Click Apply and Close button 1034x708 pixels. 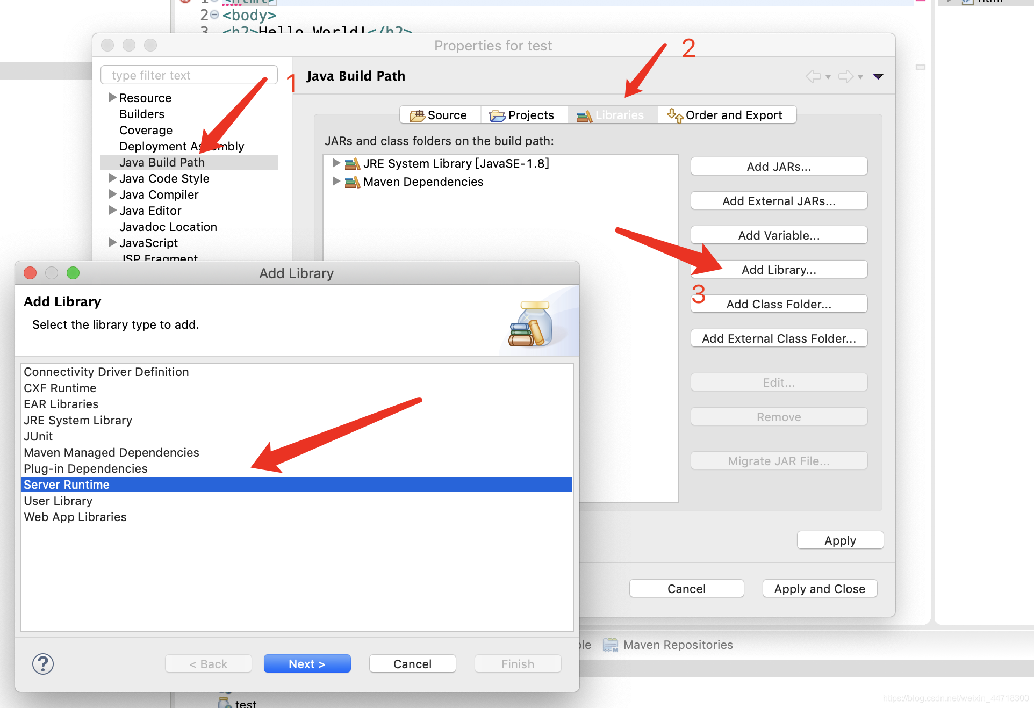819,589
